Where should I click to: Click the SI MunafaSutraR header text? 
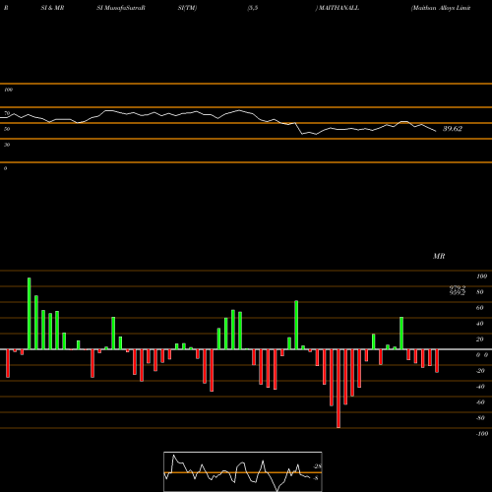[x=121, y=8]
